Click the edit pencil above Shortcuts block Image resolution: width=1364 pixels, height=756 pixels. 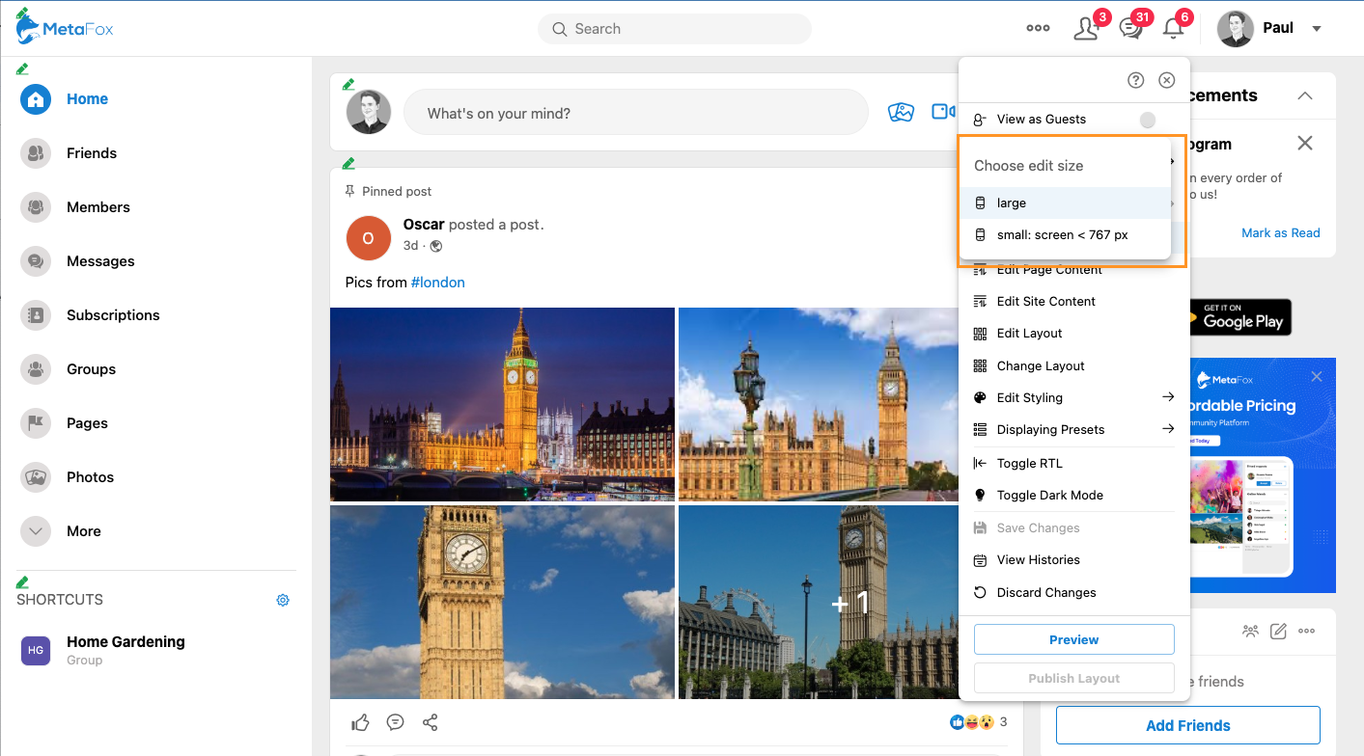click(x=22, y=581)
